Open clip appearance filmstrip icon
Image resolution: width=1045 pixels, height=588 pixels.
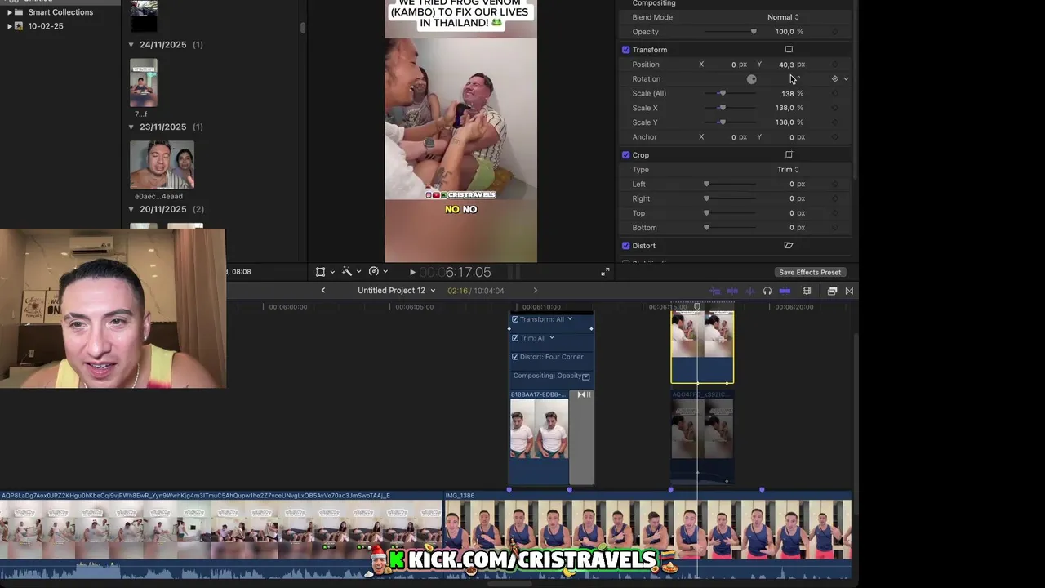[x=807, y=291]
